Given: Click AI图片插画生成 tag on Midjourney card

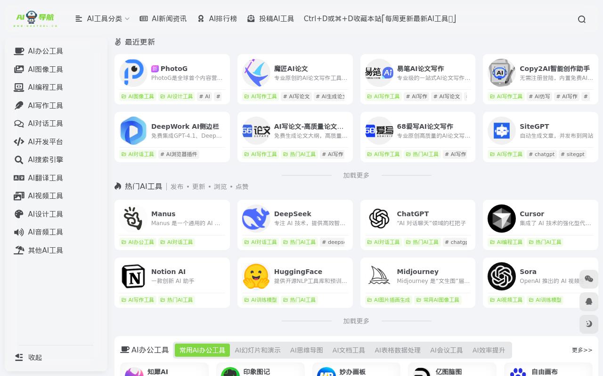Looking at the screenshot, I should (388, 300).
